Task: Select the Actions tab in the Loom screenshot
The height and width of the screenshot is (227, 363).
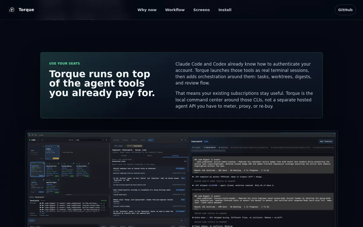Action: coord(116,140)
